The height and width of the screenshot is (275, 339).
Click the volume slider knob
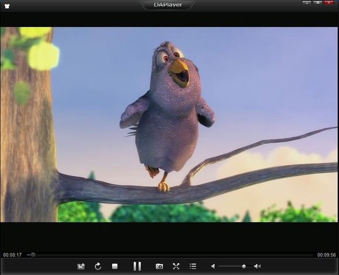pos(244,266)
